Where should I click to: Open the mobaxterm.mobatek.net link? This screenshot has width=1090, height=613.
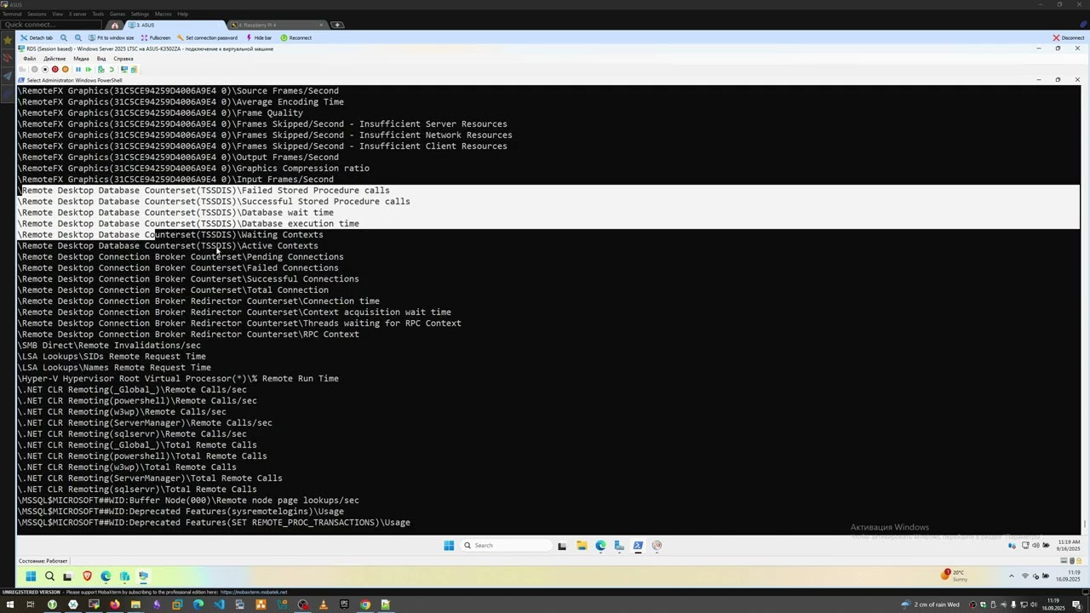(253, 593)
